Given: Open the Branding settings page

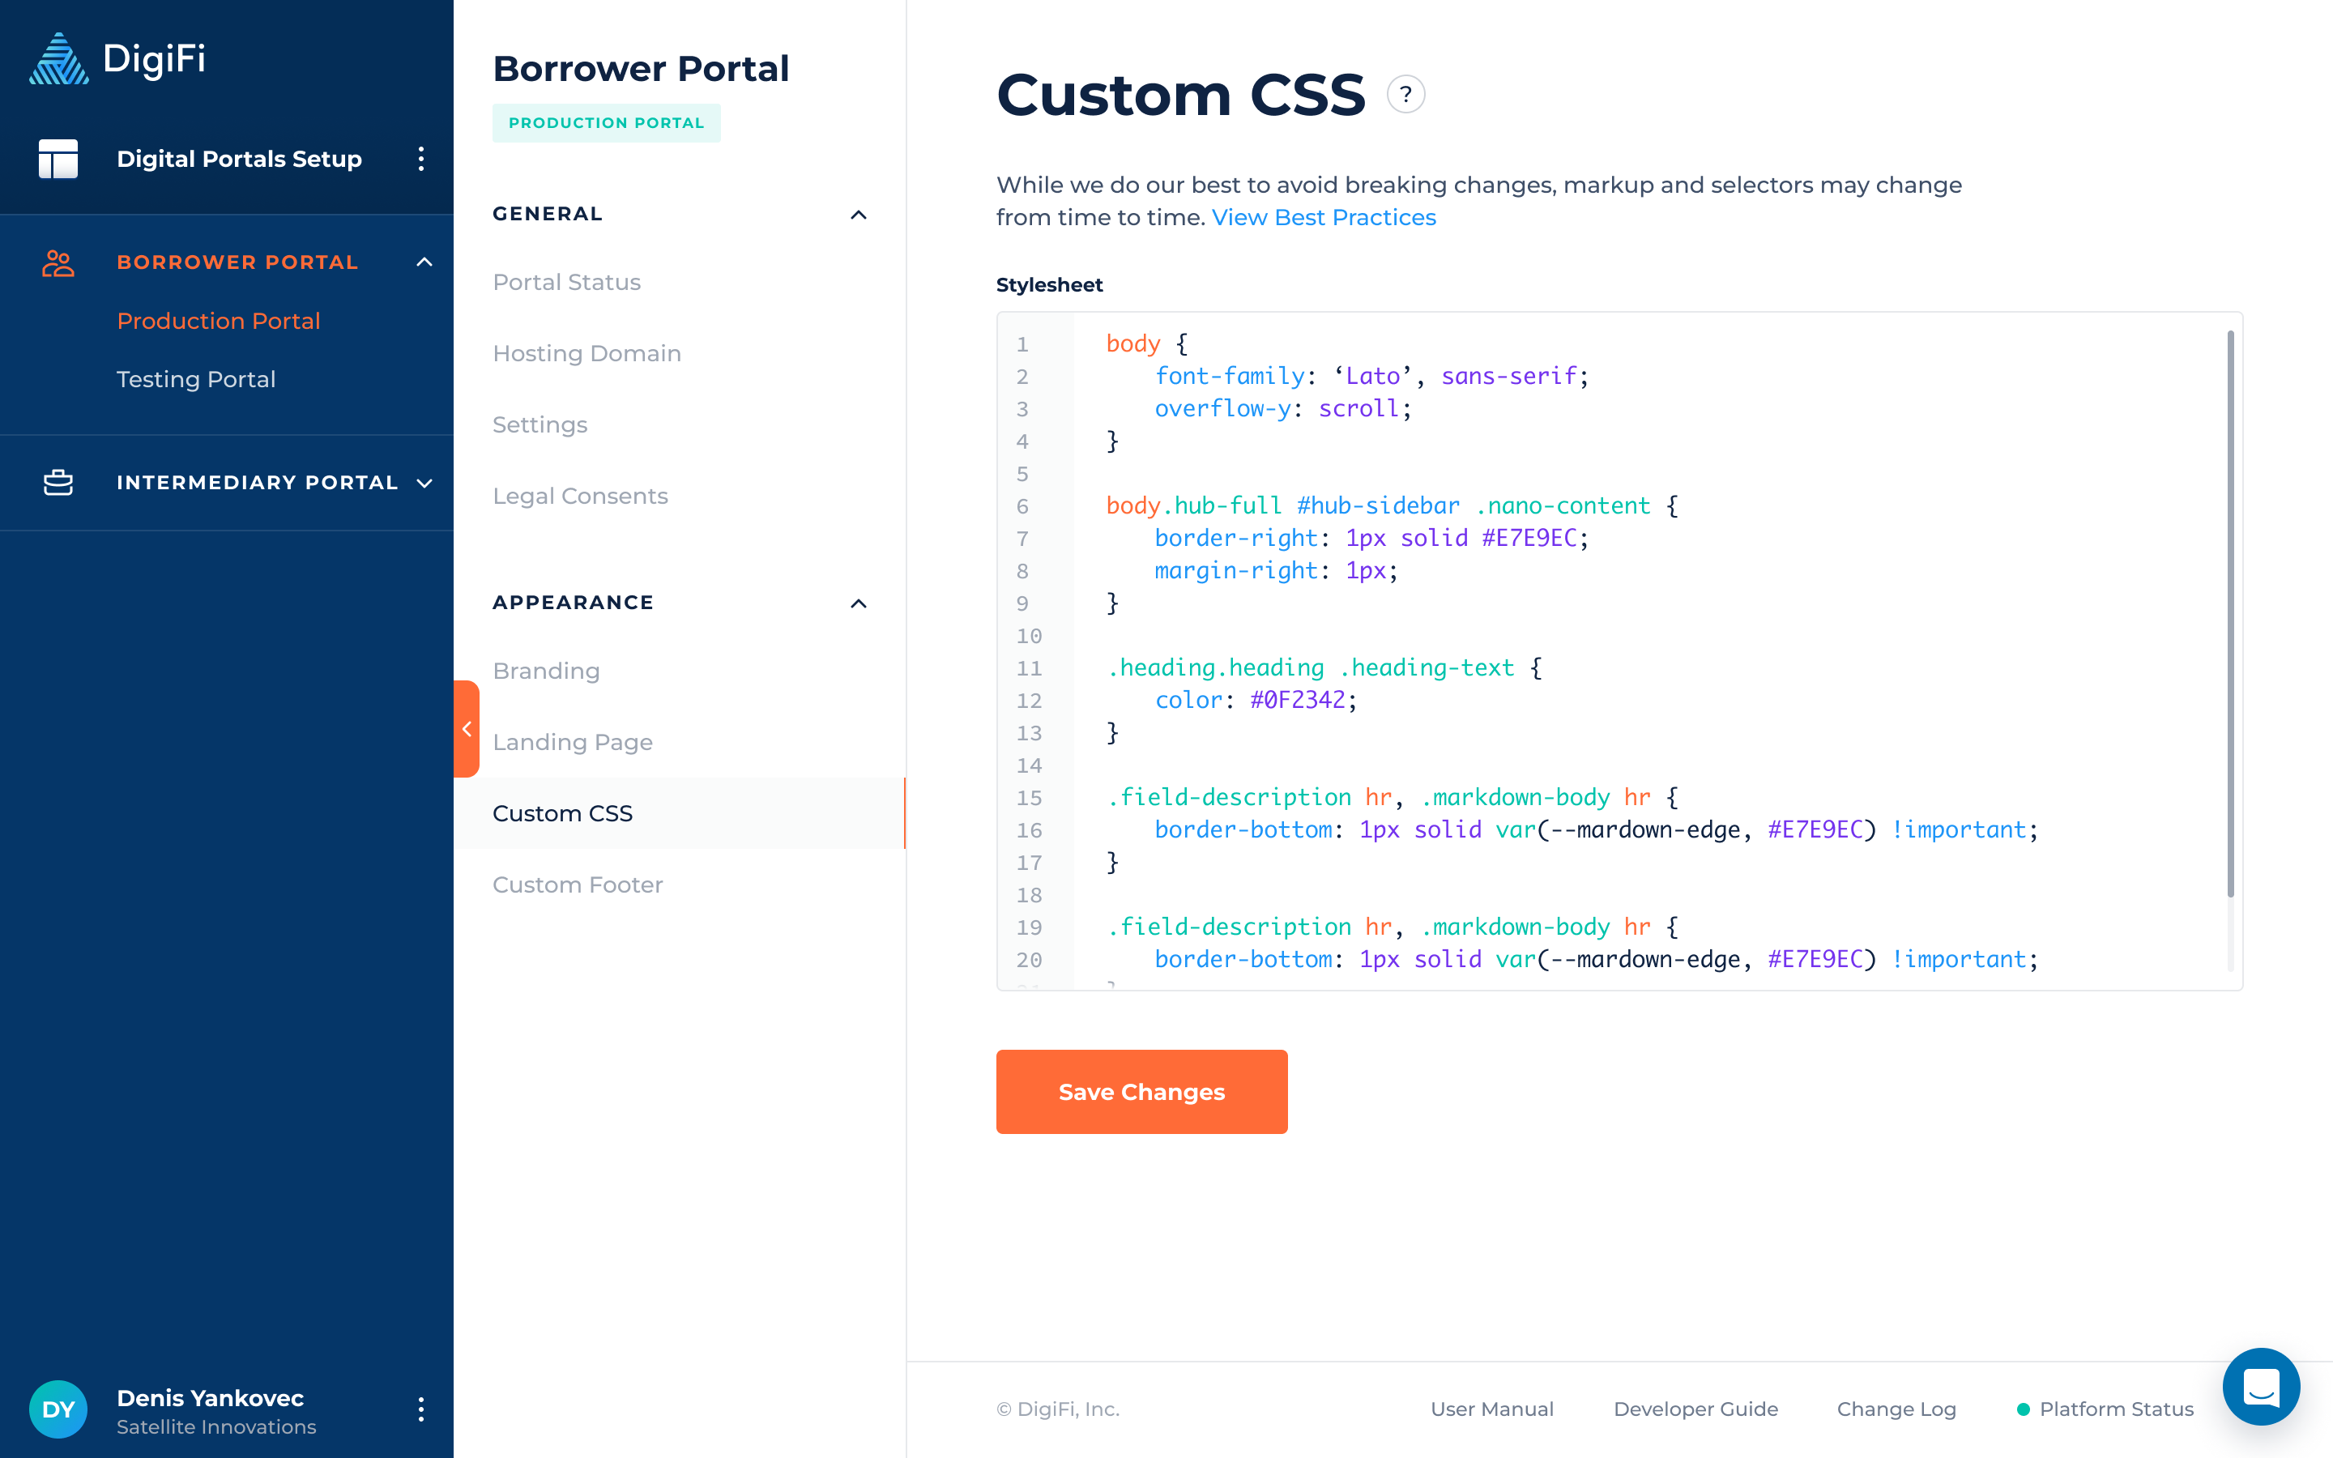Looking at the screenshot, I should (x=546, y=670).
